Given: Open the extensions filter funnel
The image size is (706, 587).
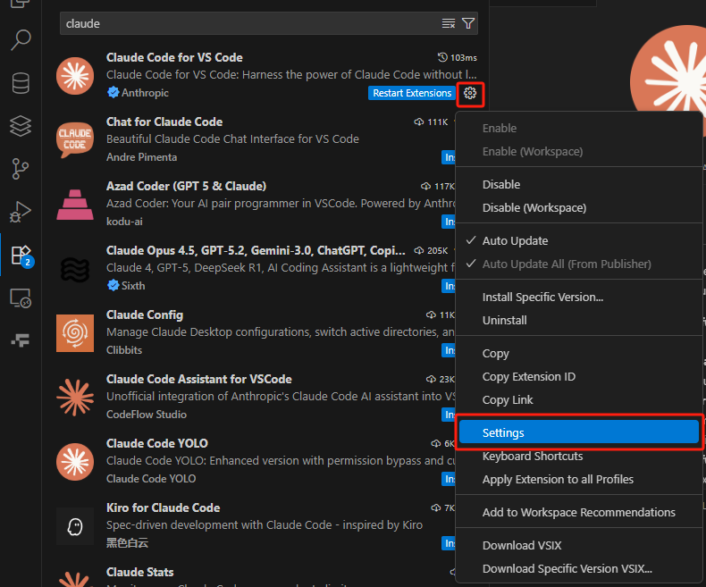Looking at the screenshot, I should 468,23.
